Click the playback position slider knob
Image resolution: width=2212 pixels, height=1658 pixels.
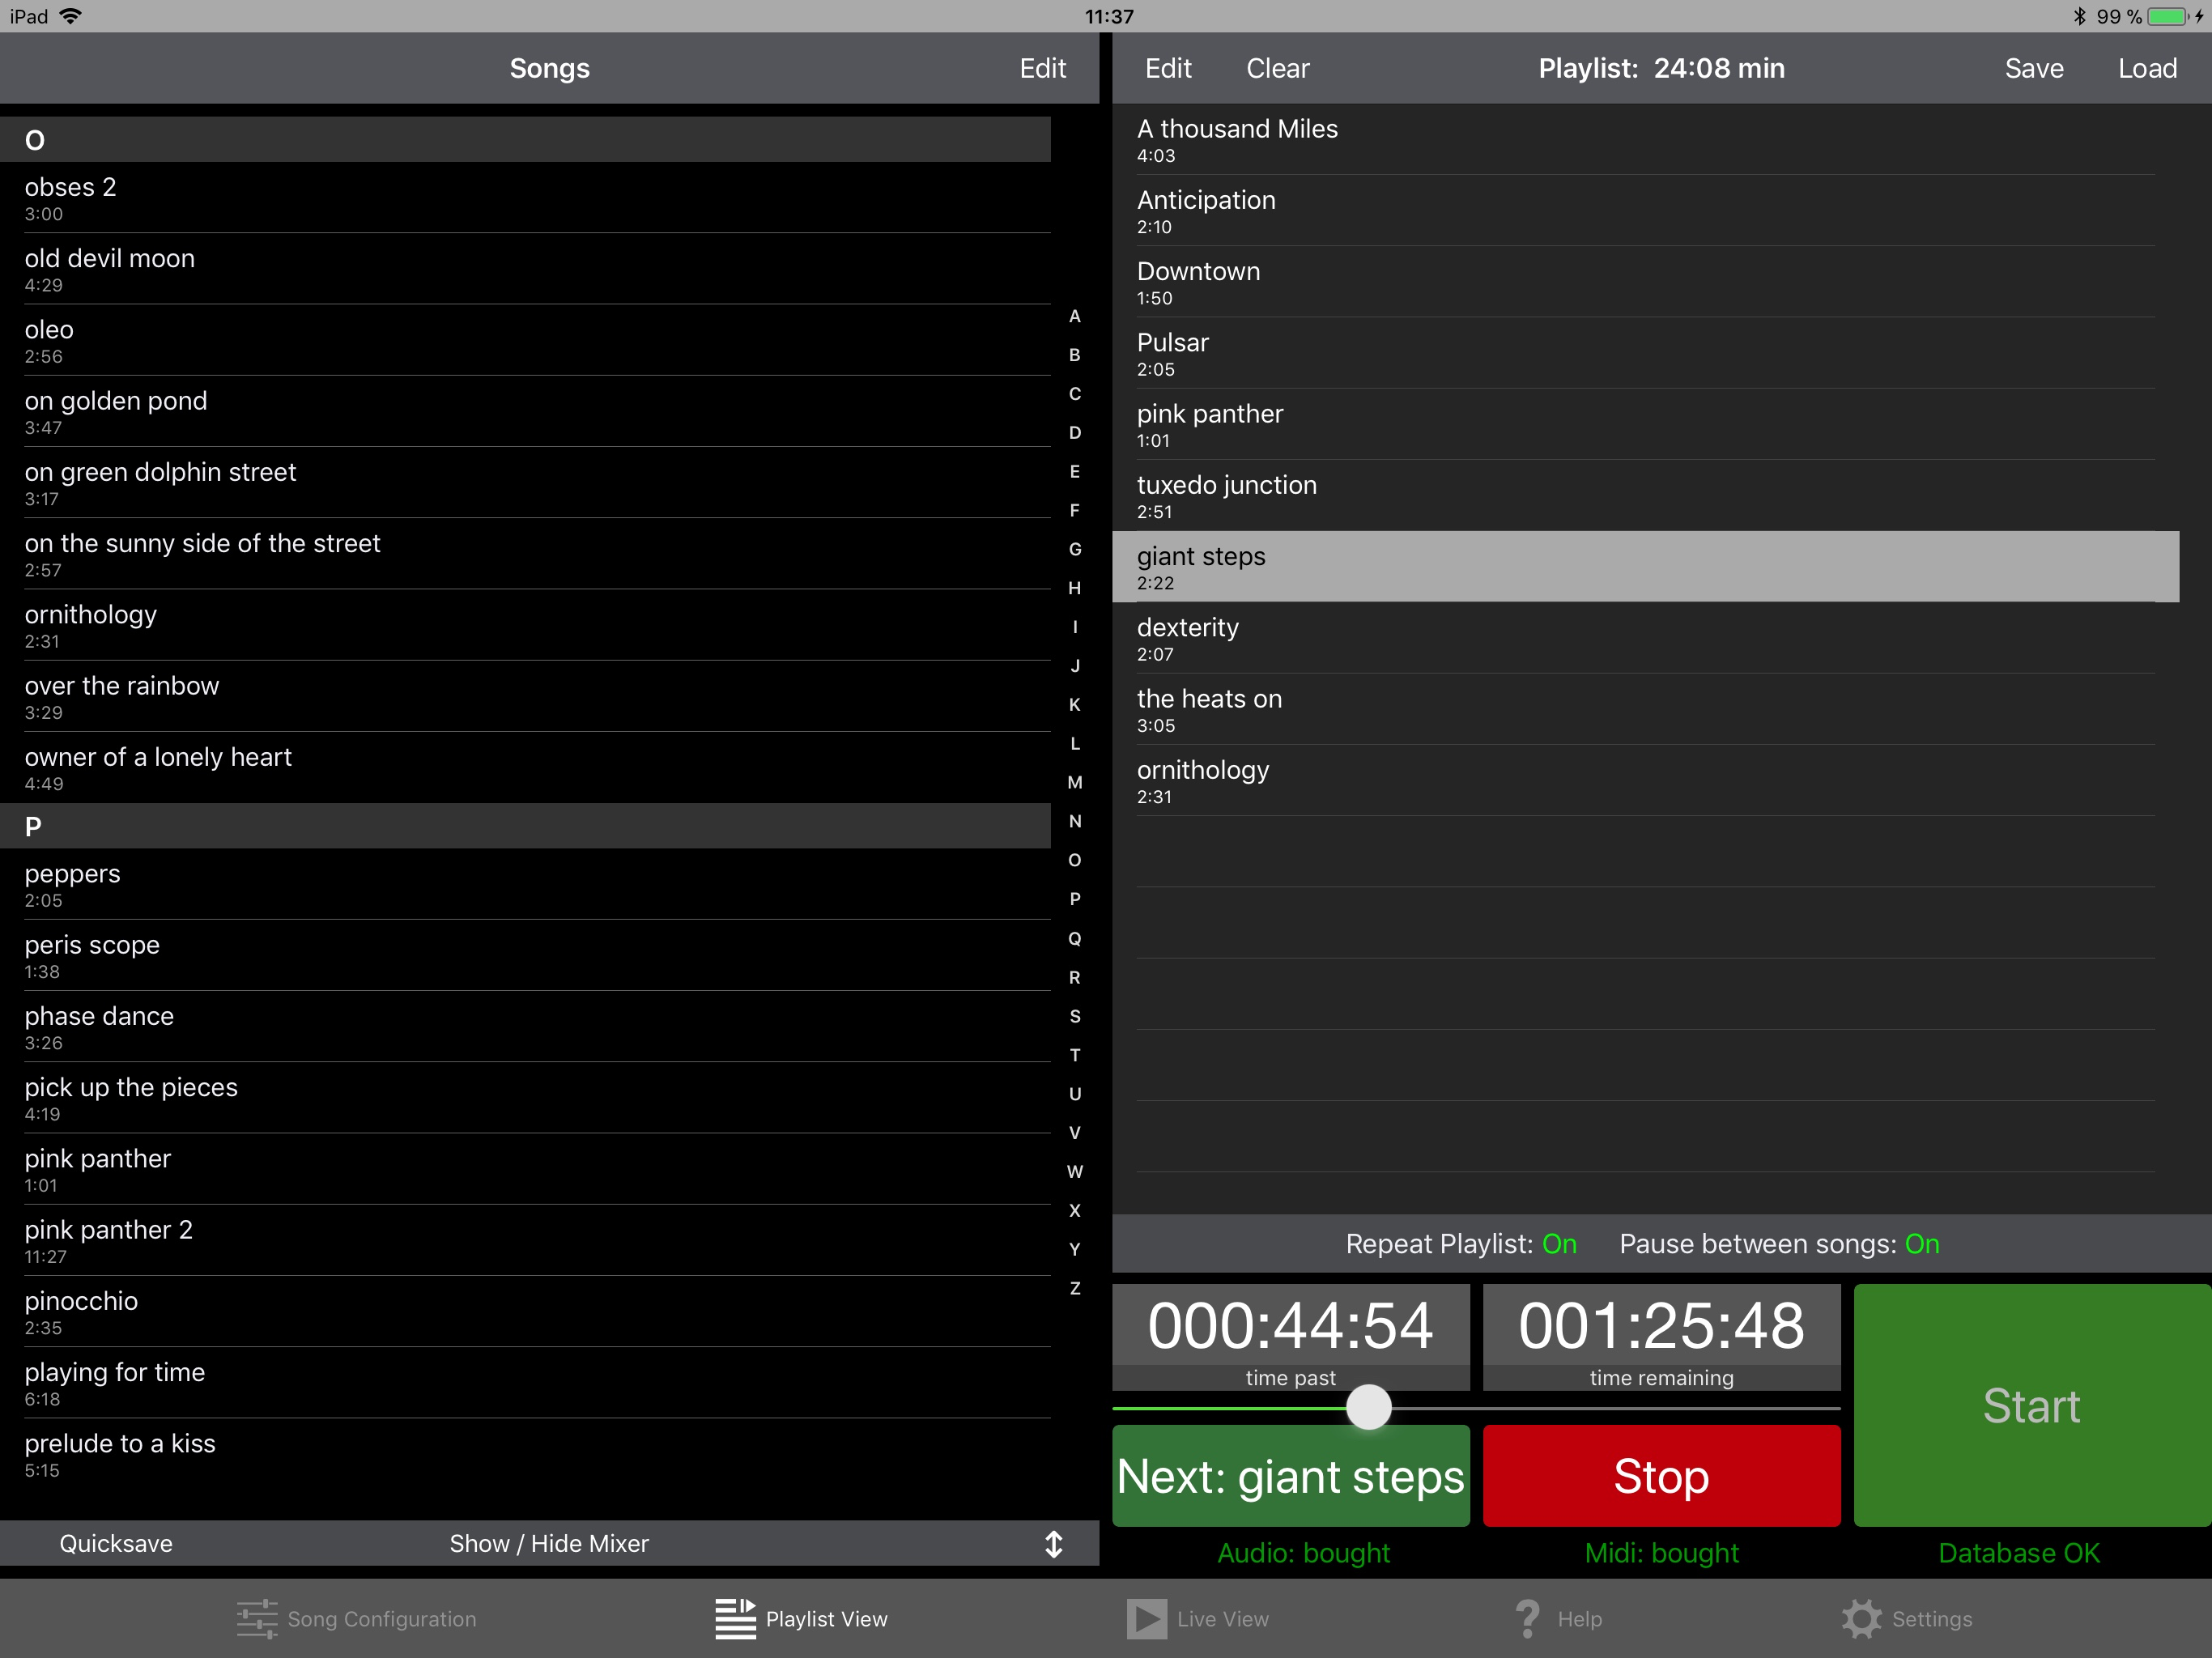1369,1407
